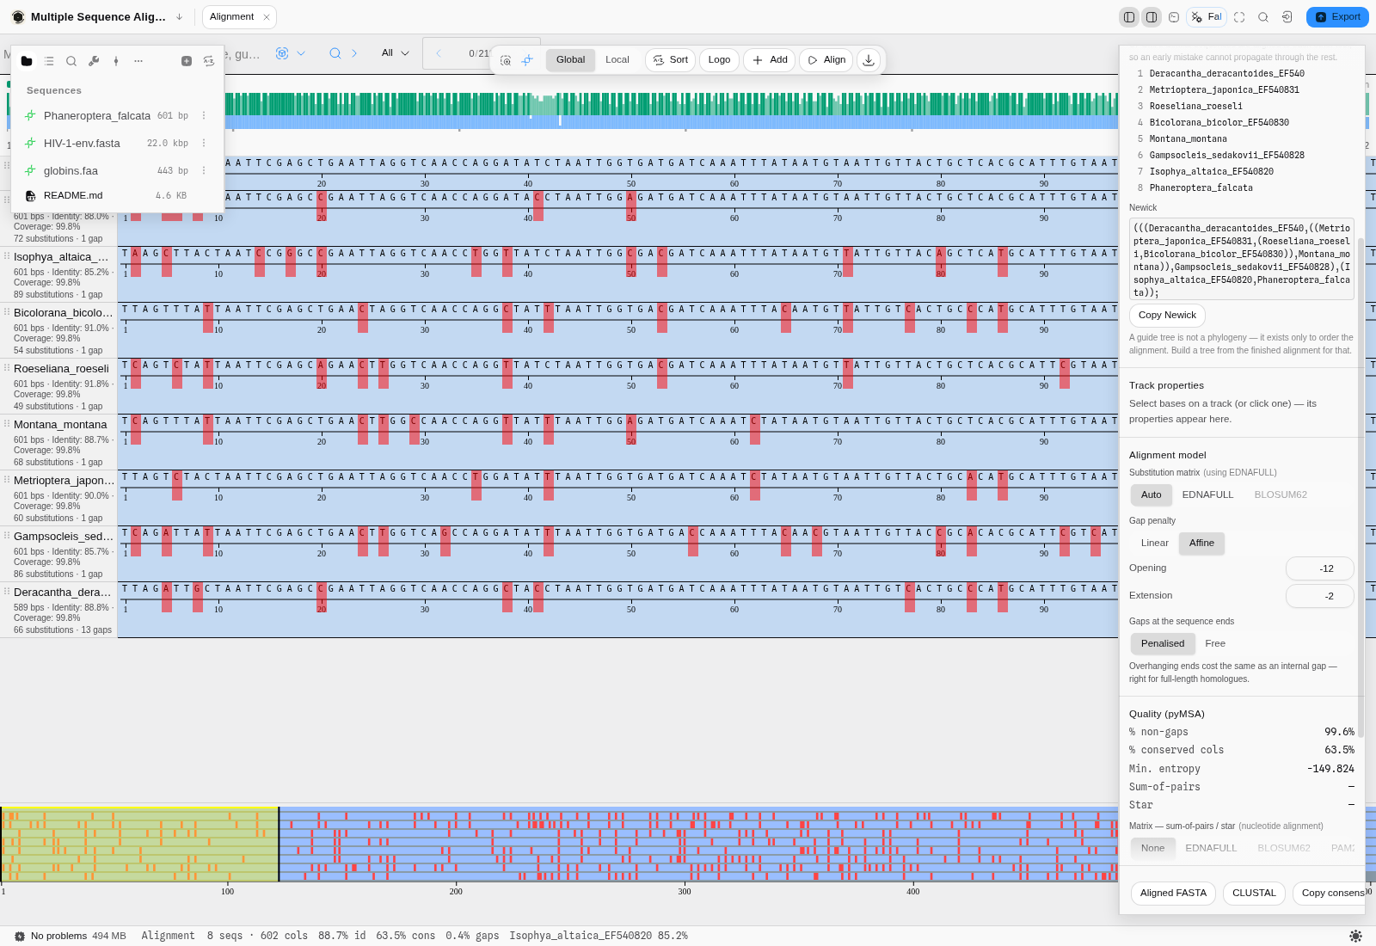
Task: Switch to the outline list icon
Action: pos(49,61)
